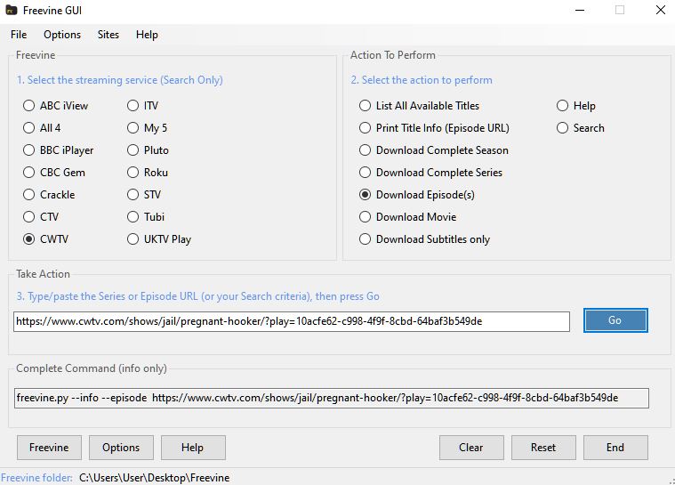The height and width of the screenshot is (485, 675).
Task: Select the Download Complete Season action
Action: (366, 150)
